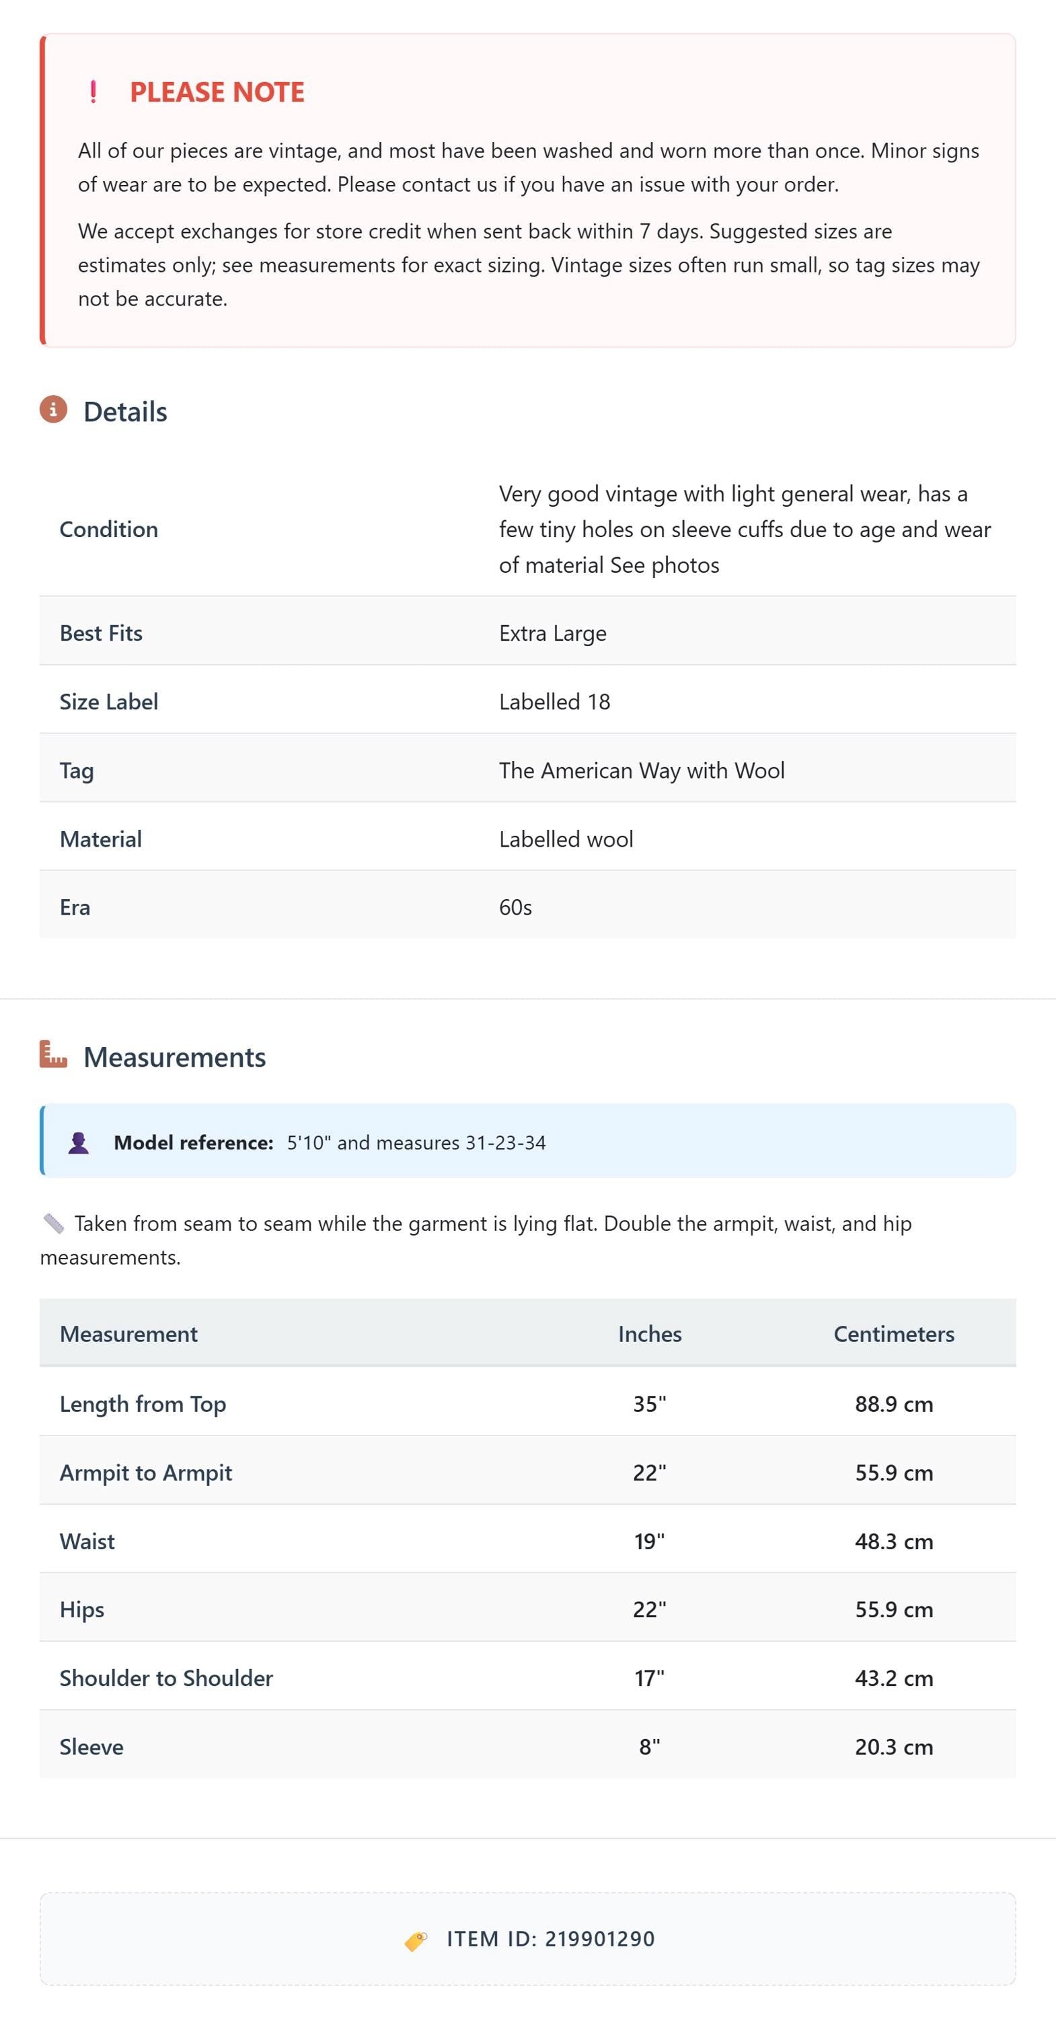This screenshot has width=1056, height=2019.
Task: Click the Model reference bold label
Action: [x=194, y=1143]
